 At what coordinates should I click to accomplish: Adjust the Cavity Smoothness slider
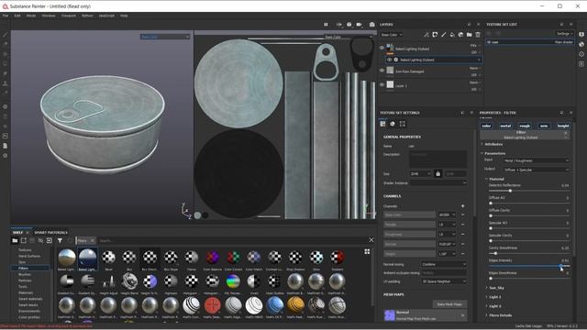click(529, 253)
